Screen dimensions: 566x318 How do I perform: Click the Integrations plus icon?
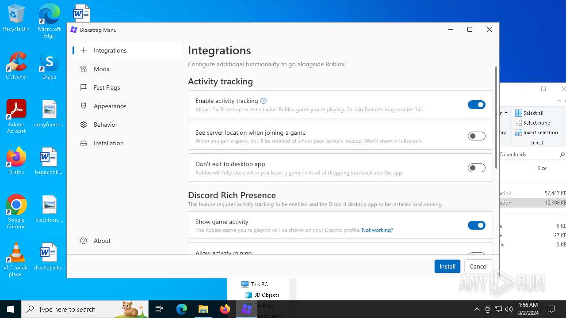pos(84,50)
